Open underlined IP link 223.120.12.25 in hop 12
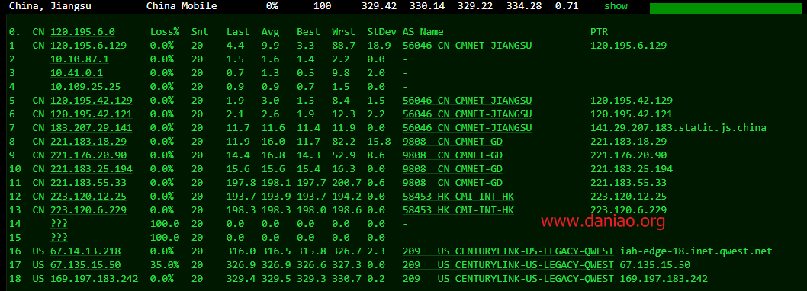Screen dimensions: 807x291 tap(88, 197)
